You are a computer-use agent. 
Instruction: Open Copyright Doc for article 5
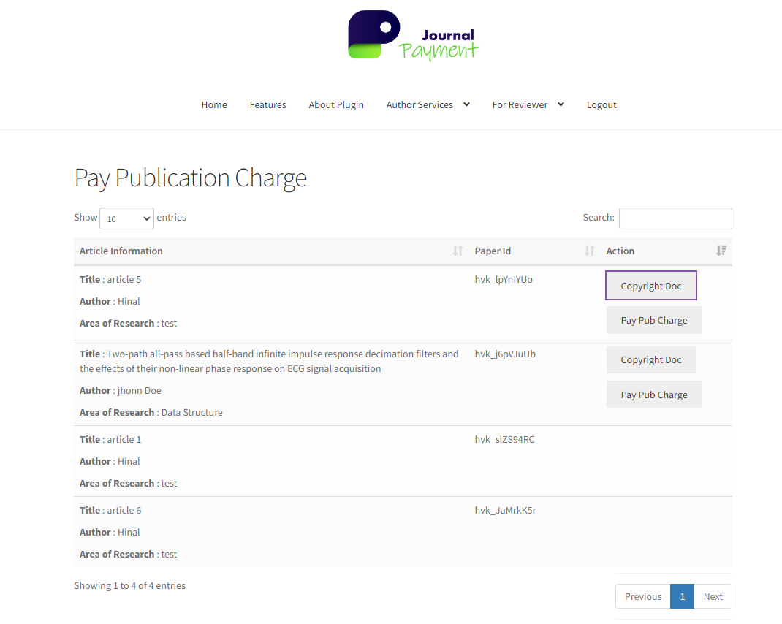[x=650, y=285]
